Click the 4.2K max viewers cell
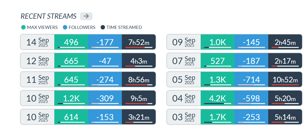The image size is (306, 131). coord(218,98)
